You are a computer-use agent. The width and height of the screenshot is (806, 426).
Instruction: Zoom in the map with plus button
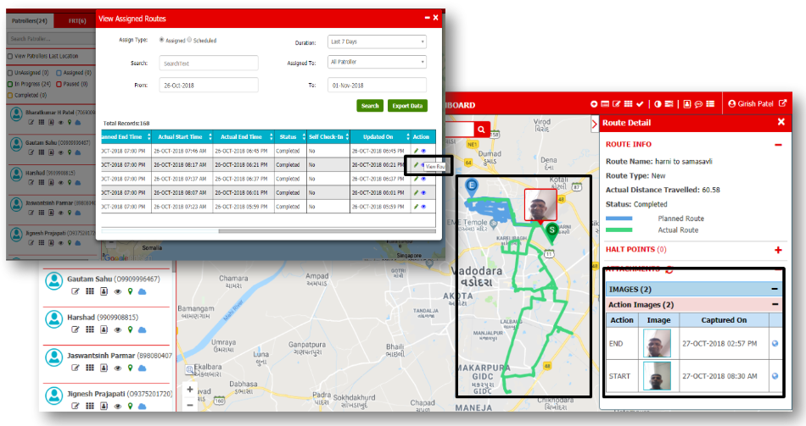pos(190,390)
